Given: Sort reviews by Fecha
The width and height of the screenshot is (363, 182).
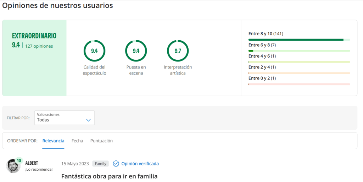Looking at the screenshot, I should point(77,141).
